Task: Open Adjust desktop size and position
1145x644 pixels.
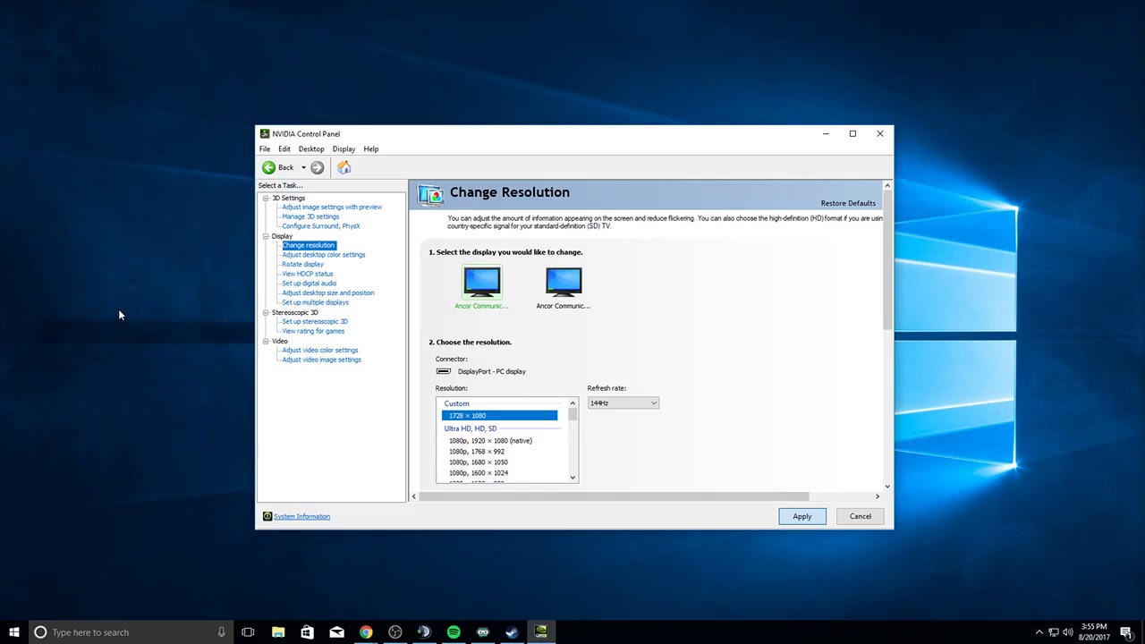Action: point(328,293)
